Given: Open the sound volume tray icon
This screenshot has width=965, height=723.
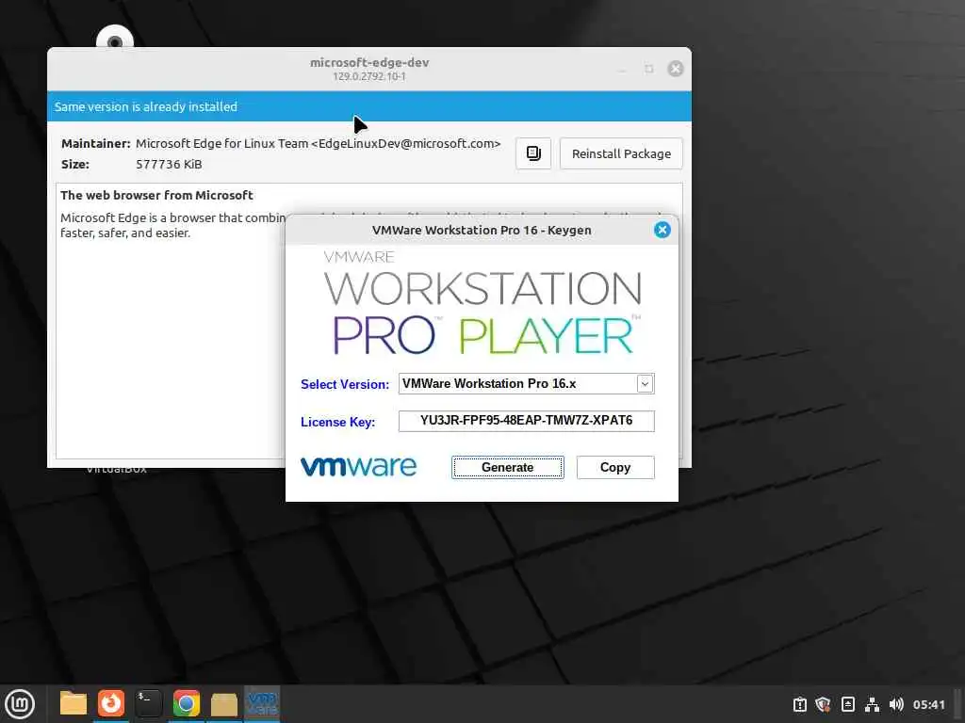Looking at the screenshot, I should pyautogui.click(x=896, y=704).
